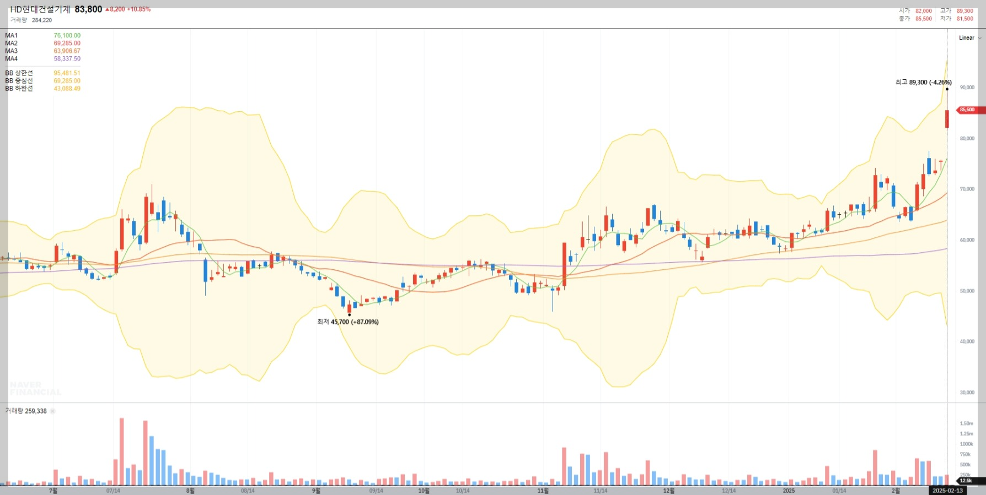Image resolution: width=986 pixels, height=495 pixels.
Task: Click the 07/14 time axis label
Action: tap(113, 491)
